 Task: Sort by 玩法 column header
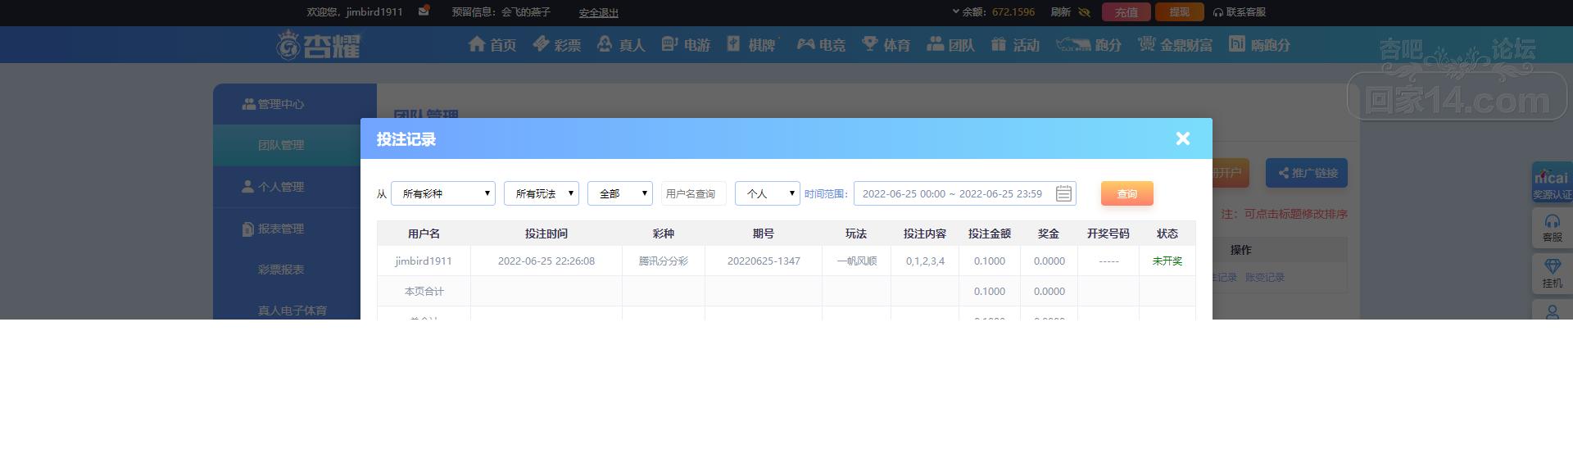coord(856,234)
